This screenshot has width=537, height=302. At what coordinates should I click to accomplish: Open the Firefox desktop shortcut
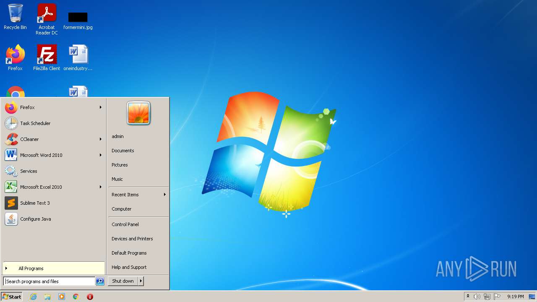click(x=15, y=57)
